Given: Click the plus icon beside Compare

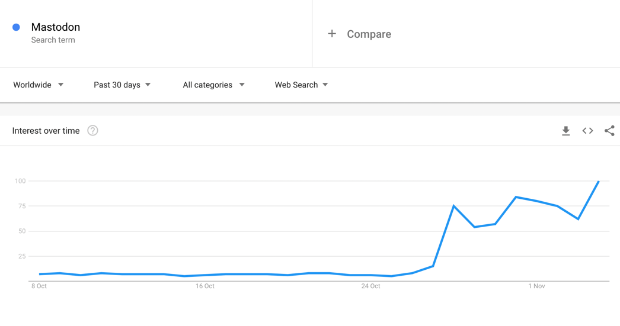Looking at the screenshot, I should coord(332,34).
